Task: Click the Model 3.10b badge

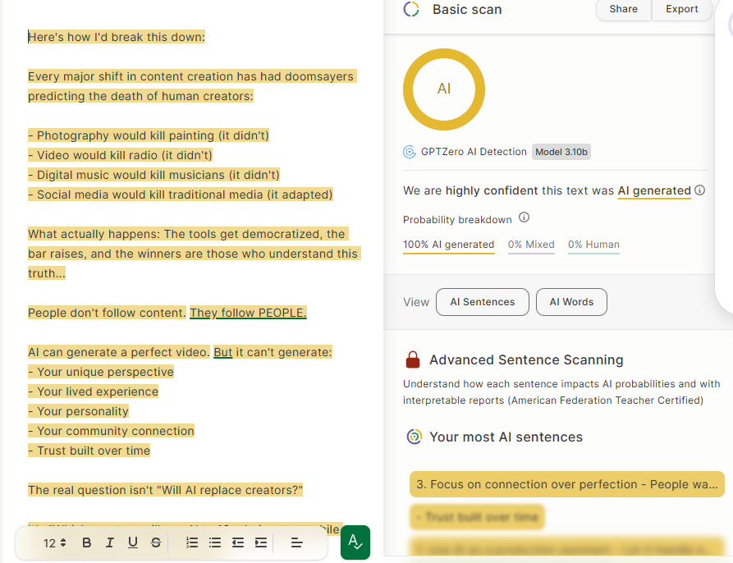Action: 561,152
